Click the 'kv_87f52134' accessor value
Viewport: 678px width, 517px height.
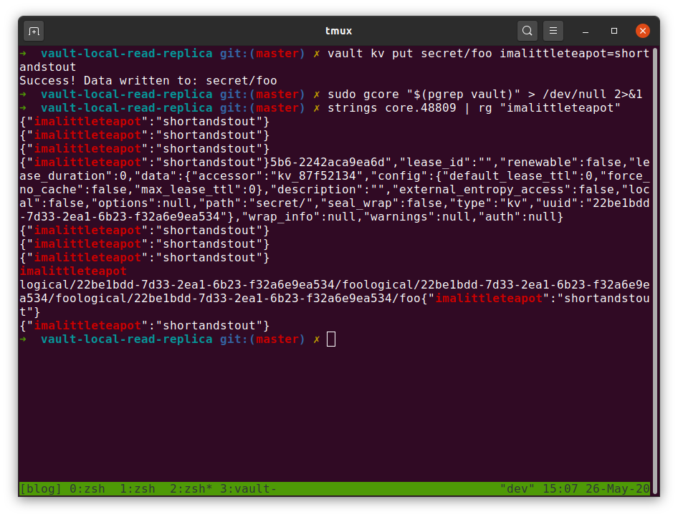pos(316,175)
